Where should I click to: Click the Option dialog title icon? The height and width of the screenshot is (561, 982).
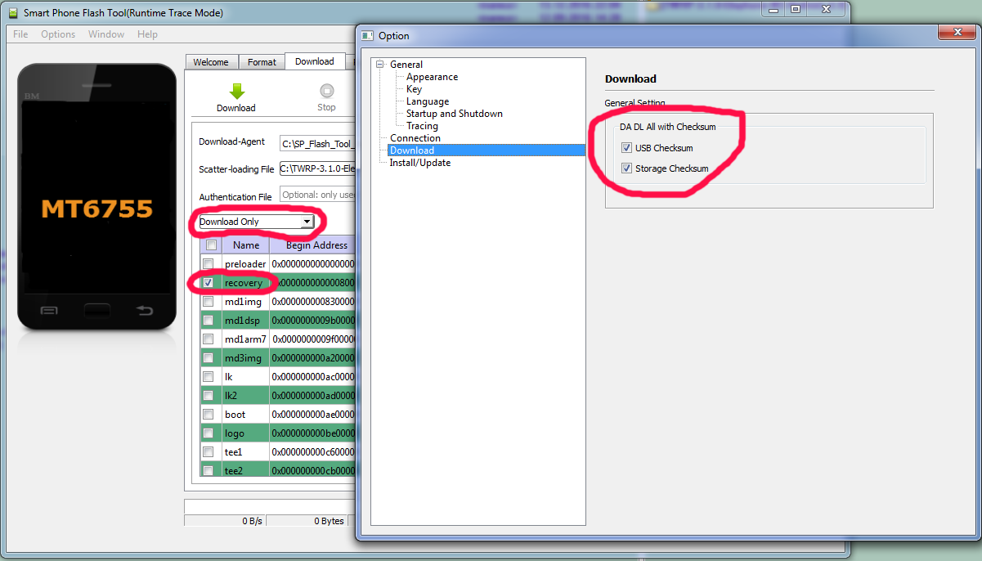pyautogui.click(x=367, y=35)
